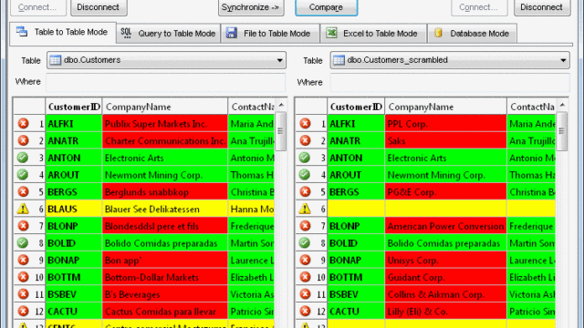Click red error icon on left BONAP row
This screenshot has height=328, width=584.
point(23,260)
